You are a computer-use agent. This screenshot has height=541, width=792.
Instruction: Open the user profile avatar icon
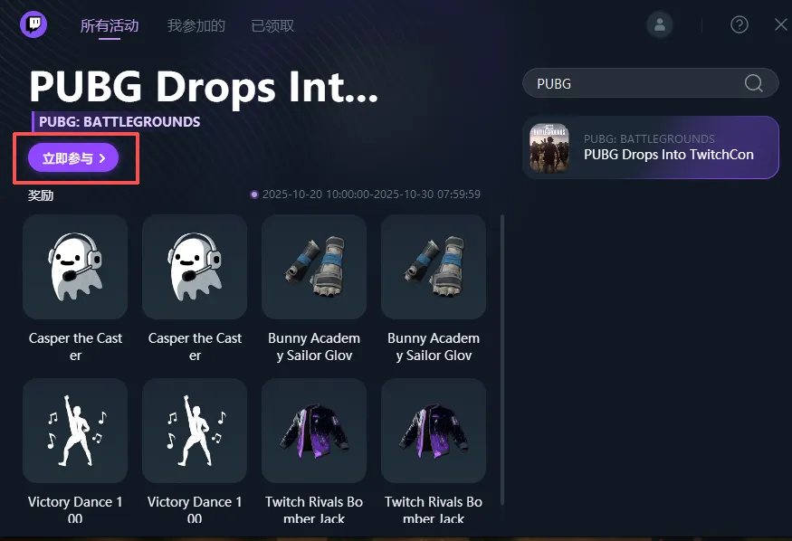tap(660, 24)
